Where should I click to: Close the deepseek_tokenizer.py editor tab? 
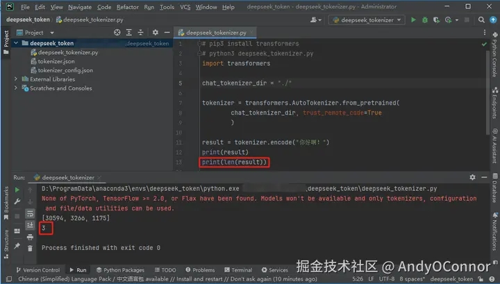tap(251, 32)
